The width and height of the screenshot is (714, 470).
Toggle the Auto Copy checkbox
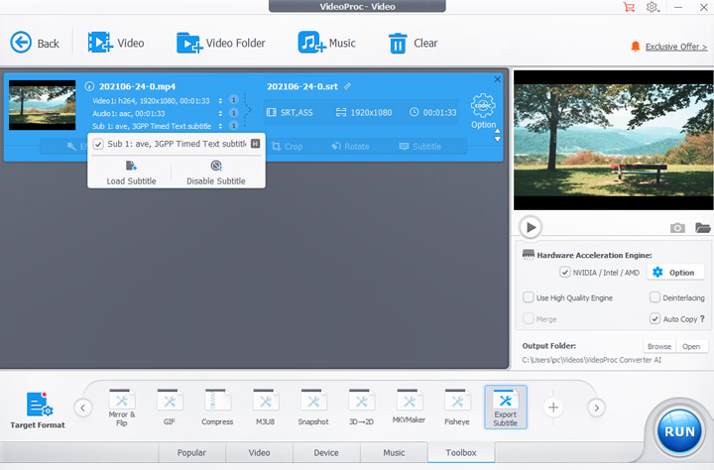coord(654,319)
